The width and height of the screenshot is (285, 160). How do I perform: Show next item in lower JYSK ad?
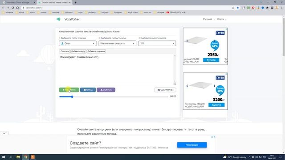click(x=215, y=86)
